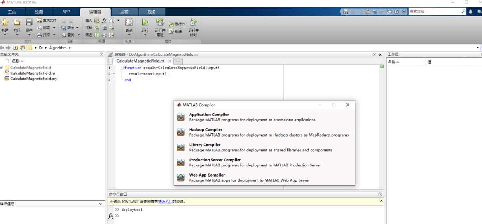Open the 转至 (Go To) dropdown arrow
Image resolution: width=482 pixels, height=224 pixels.
(x=77, y=28)
